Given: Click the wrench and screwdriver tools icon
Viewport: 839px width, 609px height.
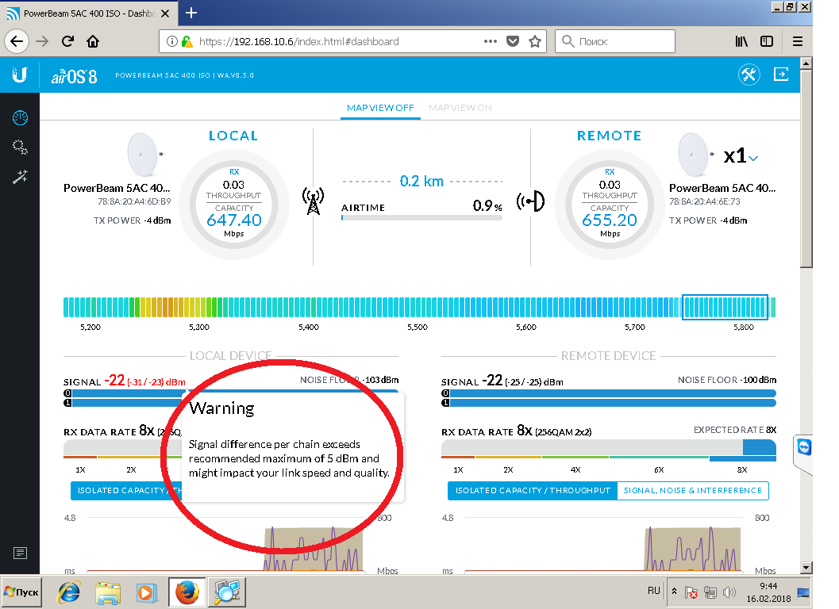Looking at the screenshot, I should click(749, 75).
